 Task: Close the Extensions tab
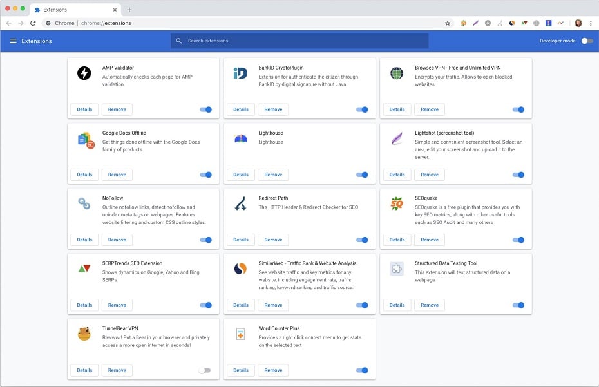pos(115,10)
